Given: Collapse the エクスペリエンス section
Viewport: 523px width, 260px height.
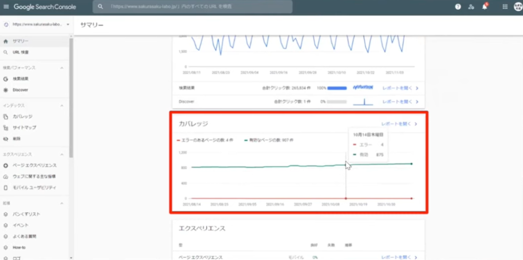Looking at the screenshot, I should (62, 155).
